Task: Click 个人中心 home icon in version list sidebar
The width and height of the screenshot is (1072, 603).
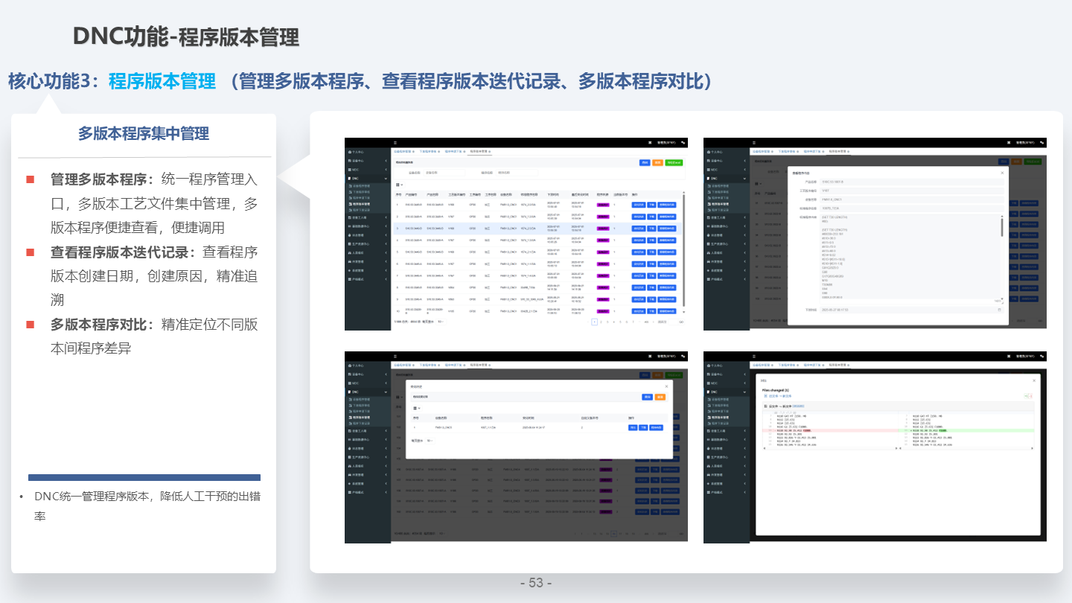Action: click(x=350, y=152)
